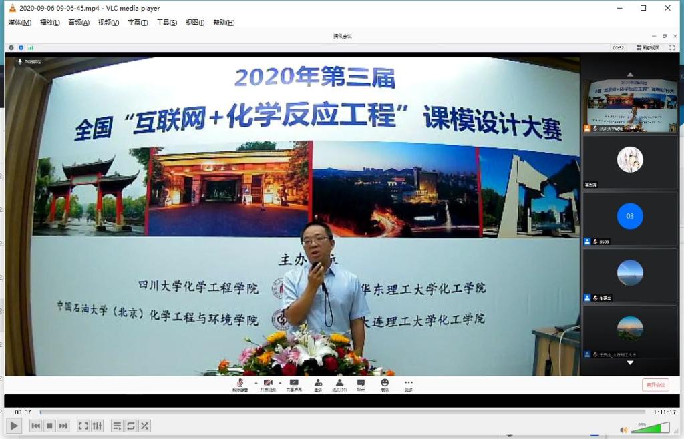Click the Stop playback button

click(x=49, y=426)
